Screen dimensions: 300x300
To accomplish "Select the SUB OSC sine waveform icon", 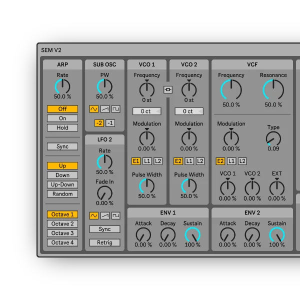I will [94, 109].
